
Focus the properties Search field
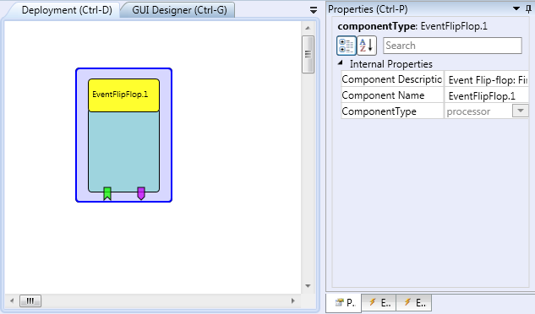(452, 46)
